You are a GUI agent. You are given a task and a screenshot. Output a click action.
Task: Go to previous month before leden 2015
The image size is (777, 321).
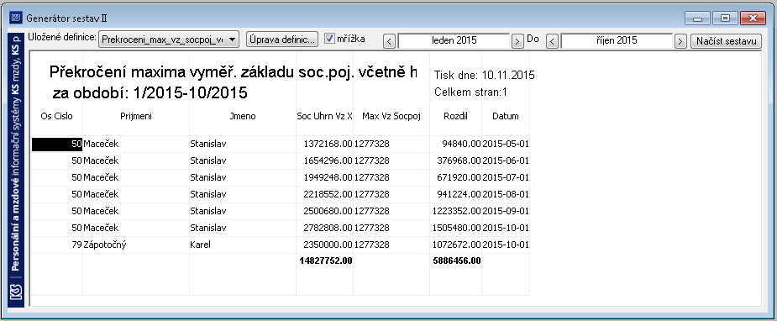[390, 41]
